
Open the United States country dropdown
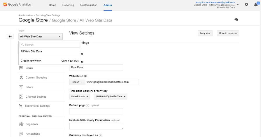[x=79, y=96]
